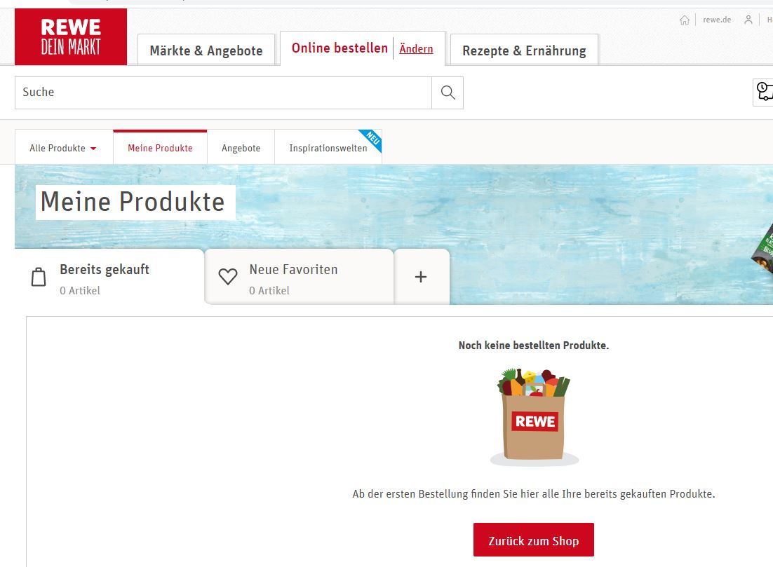The height and width of the screenshot is (567, 773).
Task: Open the Angebote menu item
Action: coord(241,148)
